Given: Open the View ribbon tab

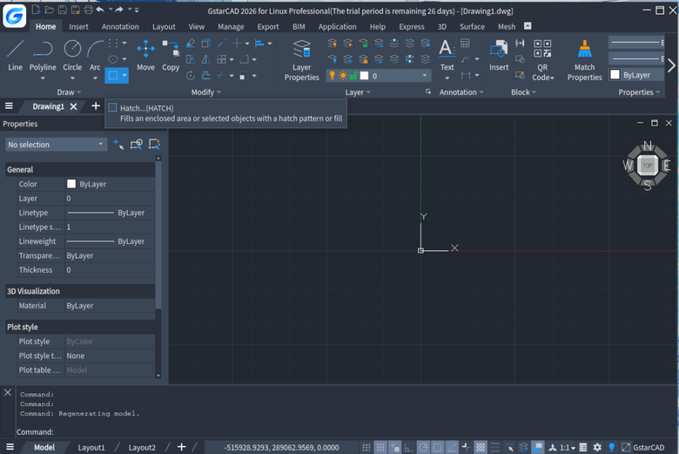Looking at the screenshot, I should pos(197,26).
